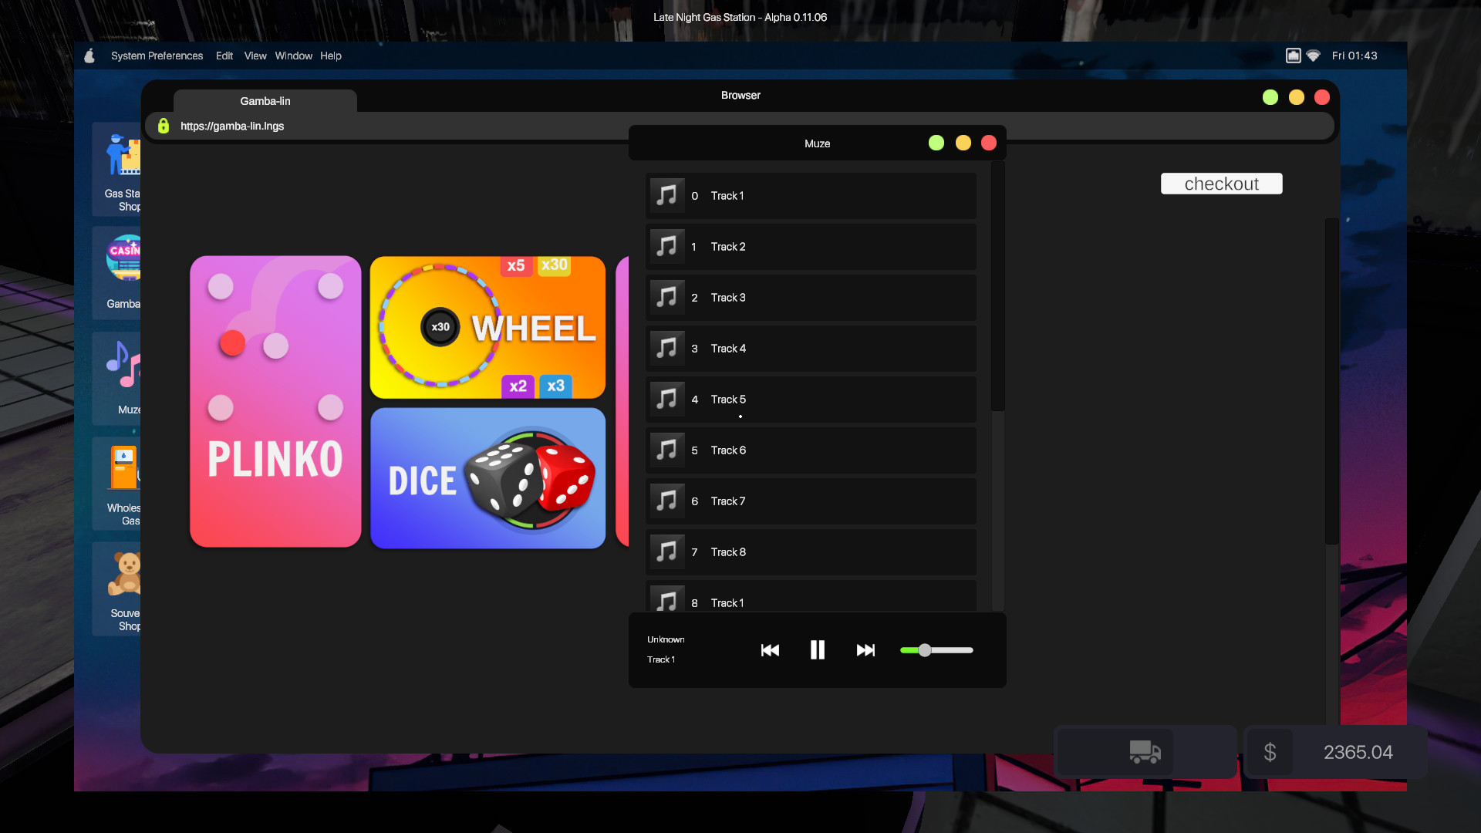
Task: Click the skip-back button in Muze player
Action: 771,650
